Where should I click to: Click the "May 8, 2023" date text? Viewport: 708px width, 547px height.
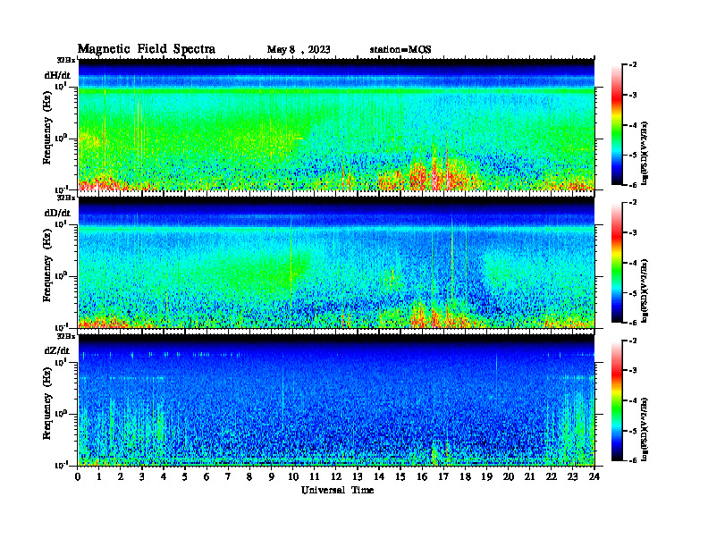[299, 50]
